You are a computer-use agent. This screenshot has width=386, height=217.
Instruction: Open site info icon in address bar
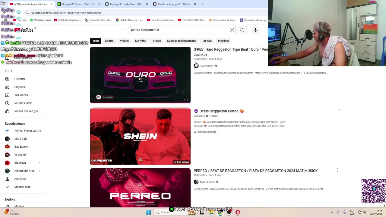[x=27, y=13]
